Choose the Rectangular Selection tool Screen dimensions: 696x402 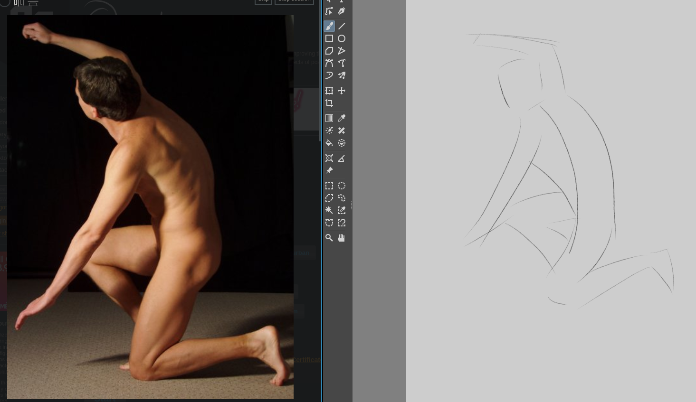coord(329,186)
